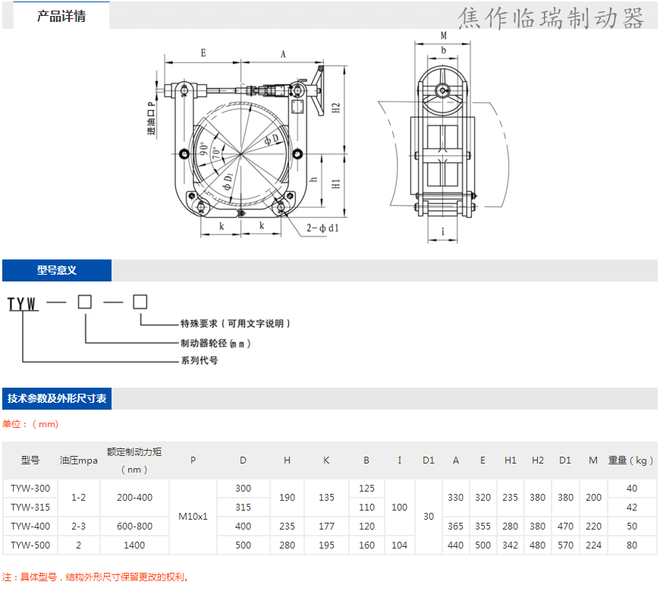Screen dimensions: 660x591
Task: Select the TYW-500 model cell
Action: pos(30,545)
